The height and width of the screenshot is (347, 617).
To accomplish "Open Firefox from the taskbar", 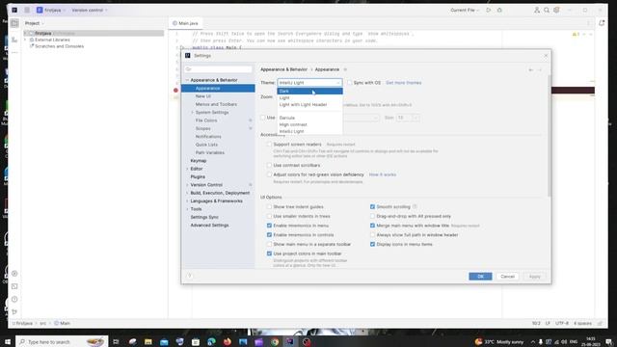I will [228, 342].
